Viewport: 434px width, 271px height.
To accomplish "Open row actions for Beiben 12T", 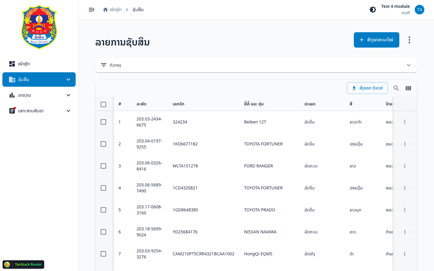I will [405, 122].
